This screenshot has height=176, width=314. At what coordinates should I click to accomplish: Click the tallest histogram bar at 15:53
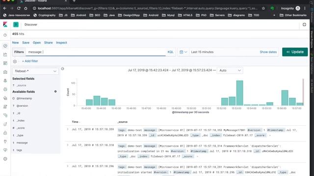(x=239, y=93)
